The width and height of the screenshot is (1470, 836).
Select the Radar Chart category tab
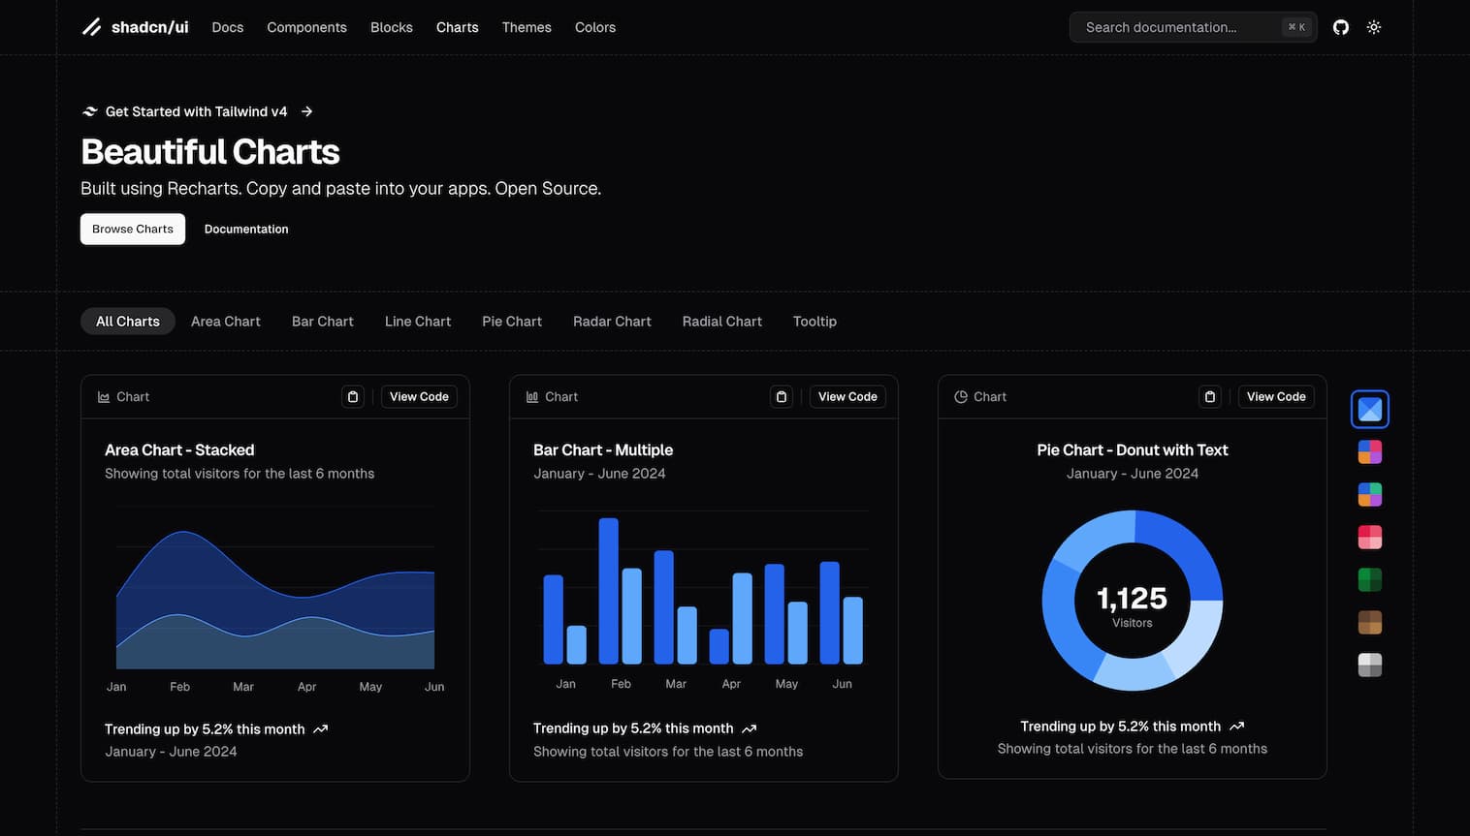point(612,321)
